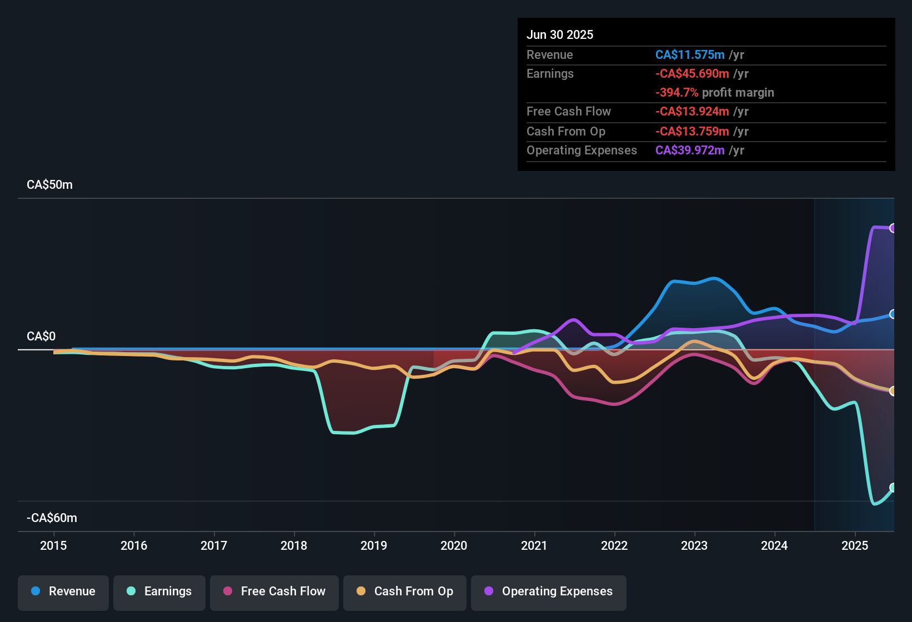Screen dimensions: 912x622
Task: Click the 2015 x-axis year label
Action: [x=53, y=546]
